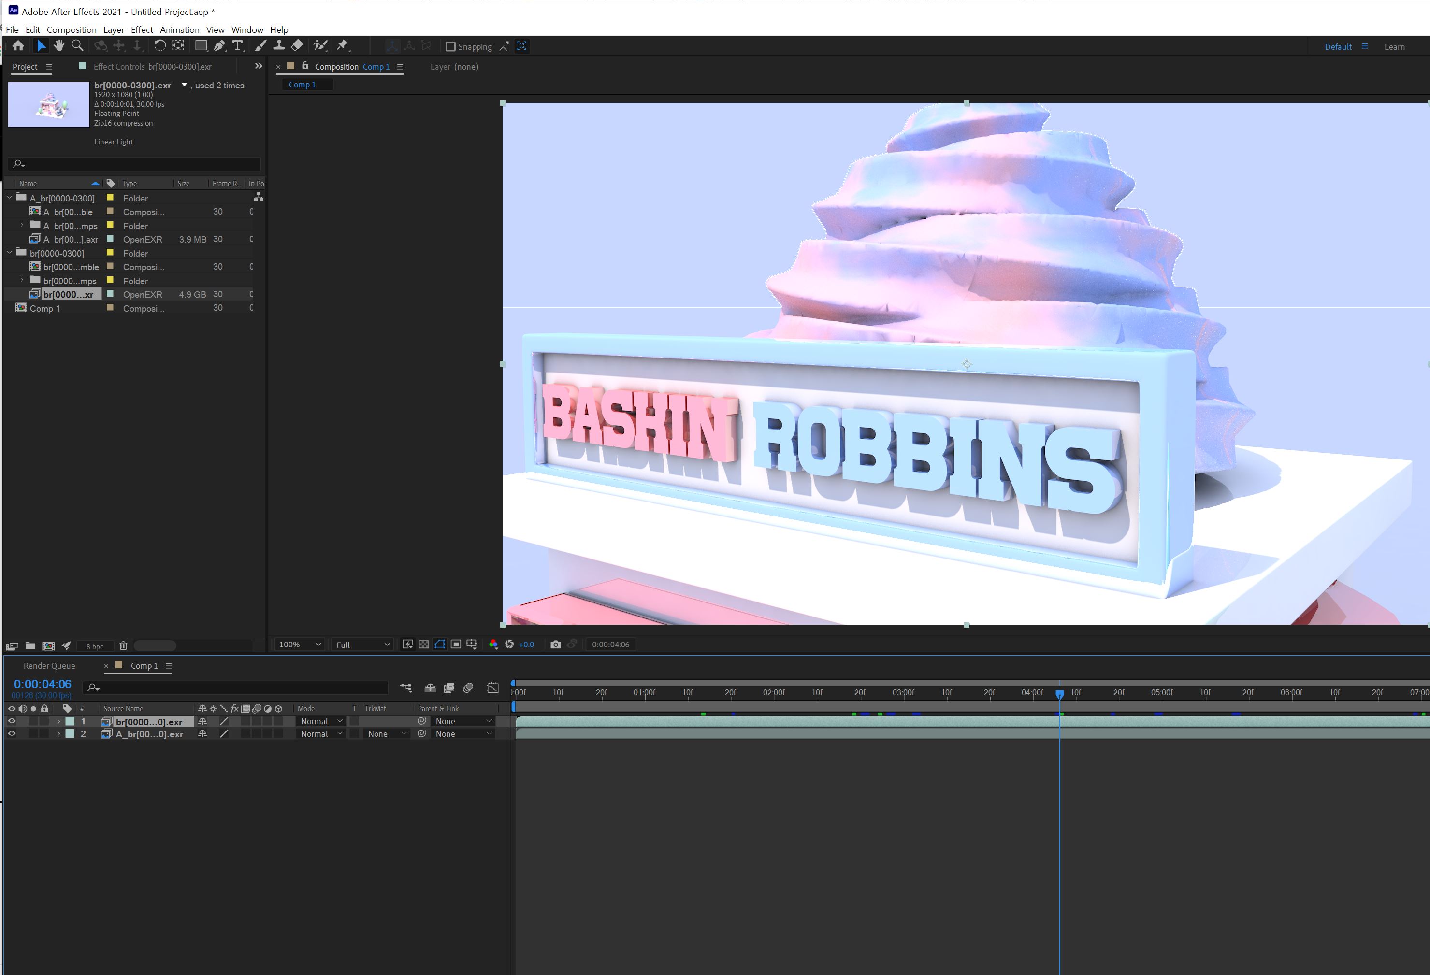The width and height of the screenshot is (1430, 975).
Task: Toggle lock on the Composition viewer tab
Action: pyautogui.click(x=305, y=65)
